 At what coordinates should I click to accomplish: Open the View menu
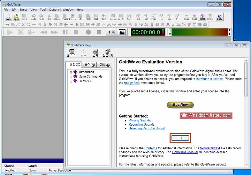(x=33, y=10)
